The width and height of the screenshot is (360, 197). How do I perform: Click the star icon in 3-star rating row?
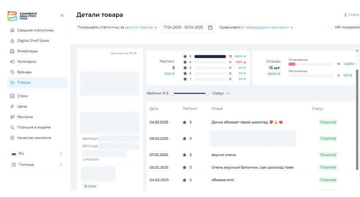click(185, 68)
